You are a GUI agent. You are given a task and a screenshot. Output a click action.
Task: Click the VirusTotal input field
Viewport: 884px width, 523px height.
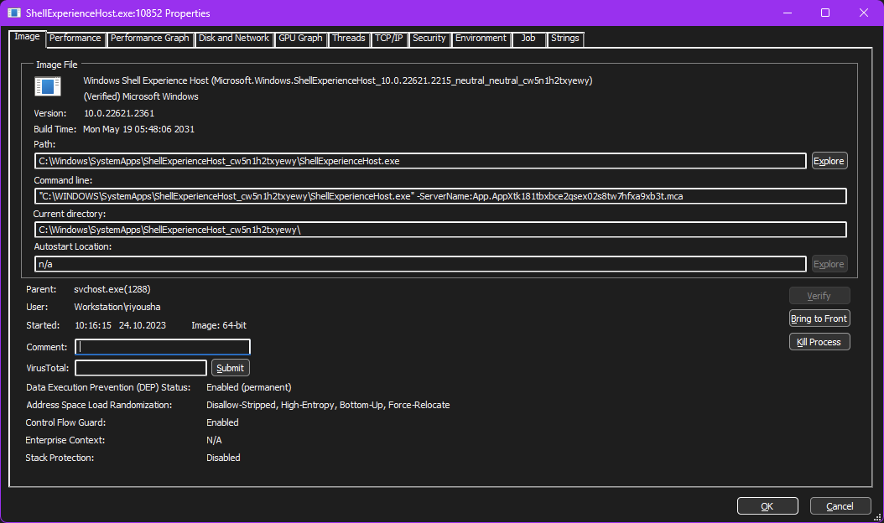[x=140, y=368]
